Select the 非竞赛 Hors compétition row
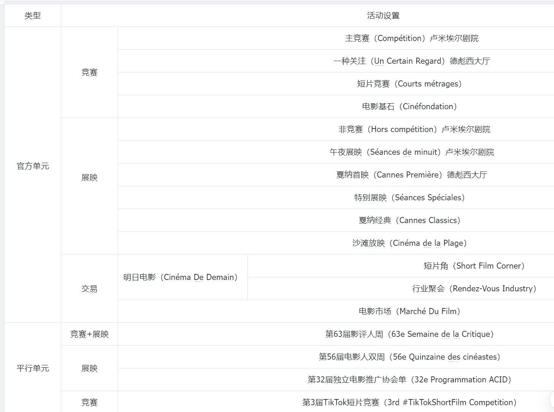Image resolution: width=554 pixels, height=412 pixels. 414,129
